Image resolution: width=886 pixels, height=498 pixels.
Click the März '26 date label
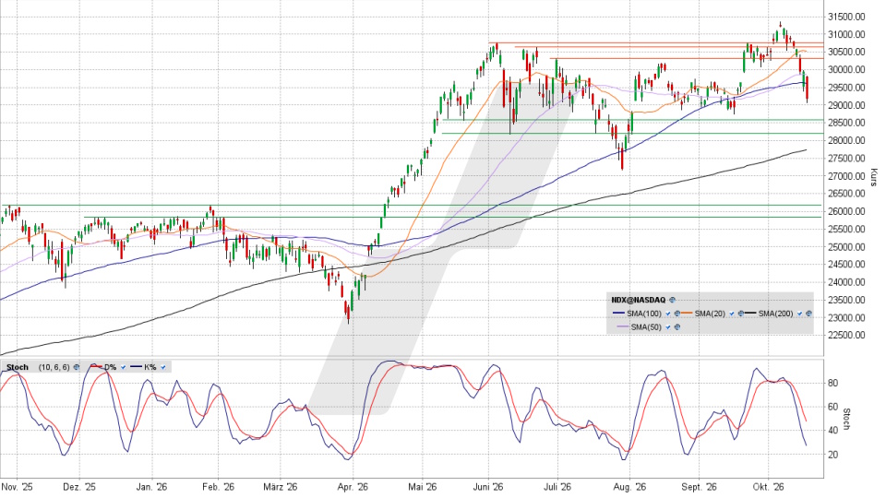(281, 487)
